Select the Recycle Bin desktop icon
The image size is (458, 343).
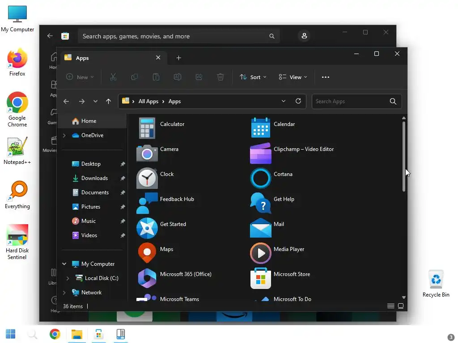[x=436, y=283]
